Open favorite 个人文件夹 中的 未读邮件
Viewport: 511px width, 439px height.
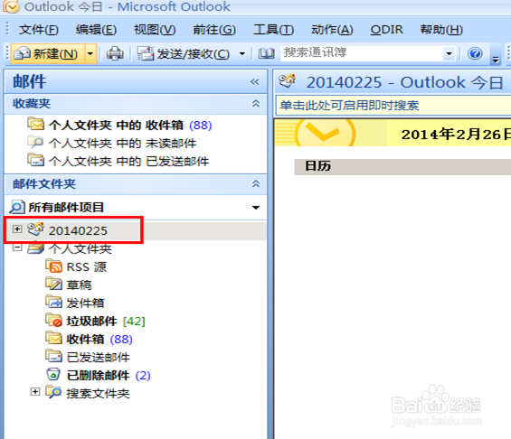122,144
